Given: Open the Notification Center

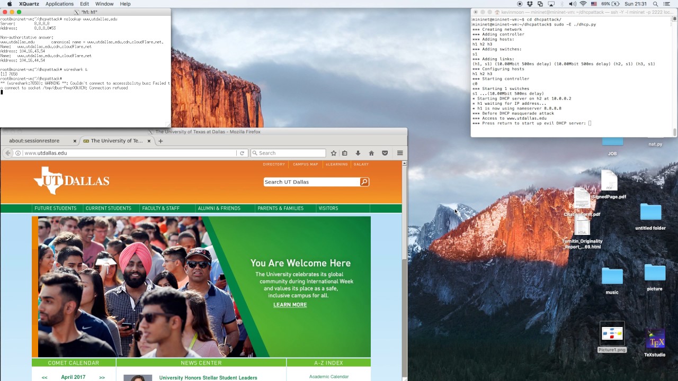Looking at the screenshot, I should (x=667, y=4).
